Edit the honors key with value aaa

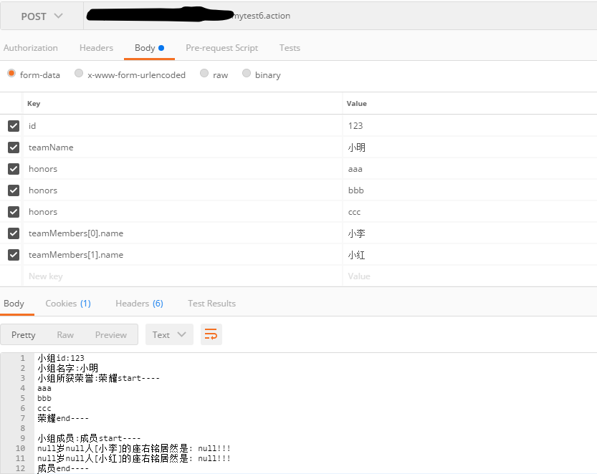coord(183,169)
